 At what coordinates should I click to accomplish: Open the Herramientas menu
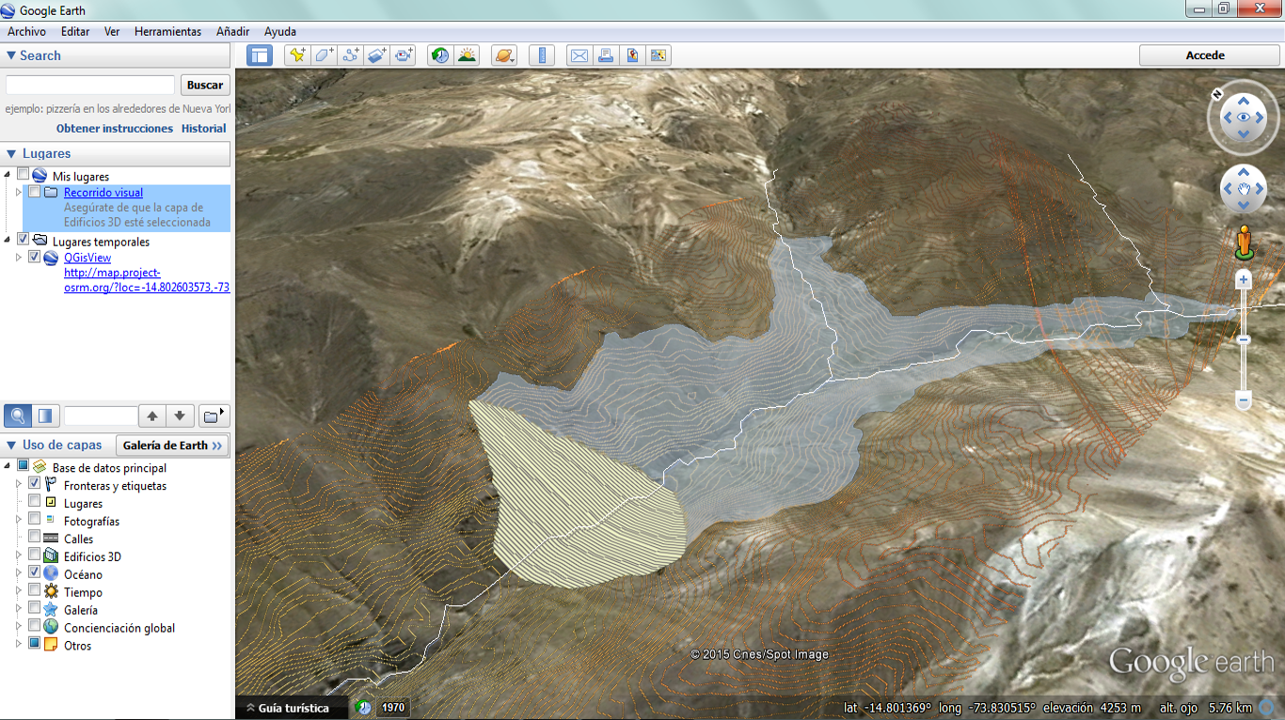pyautogui.click(x=167, y=31)
